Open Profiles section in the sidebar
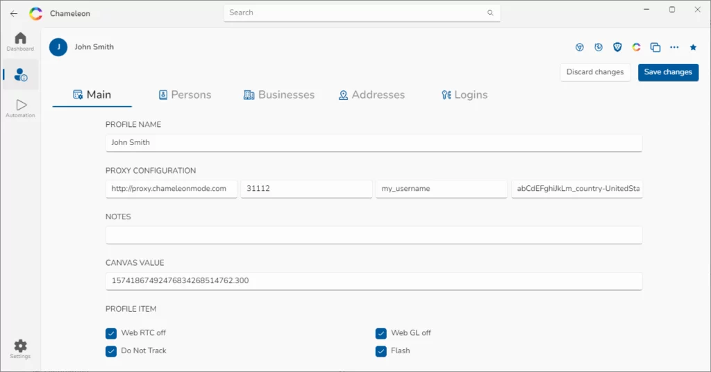 (x=20, y=74)
